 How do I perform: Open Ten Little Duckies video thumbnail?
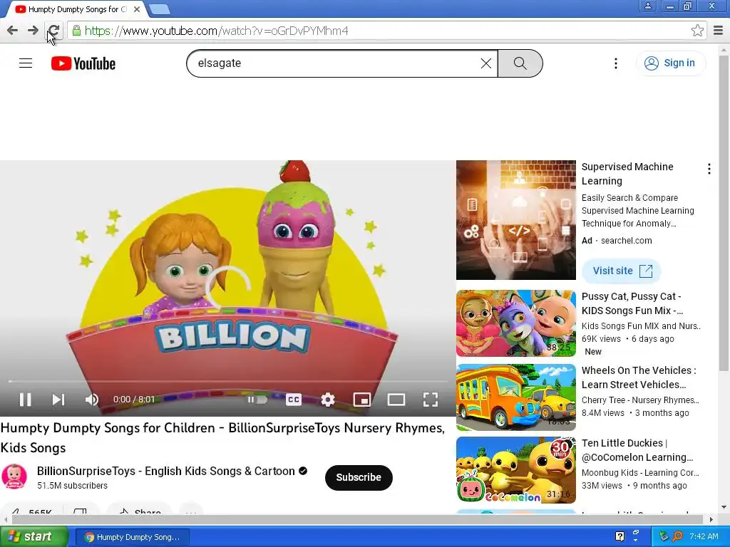pyautogui.click(x=516, y=470)
